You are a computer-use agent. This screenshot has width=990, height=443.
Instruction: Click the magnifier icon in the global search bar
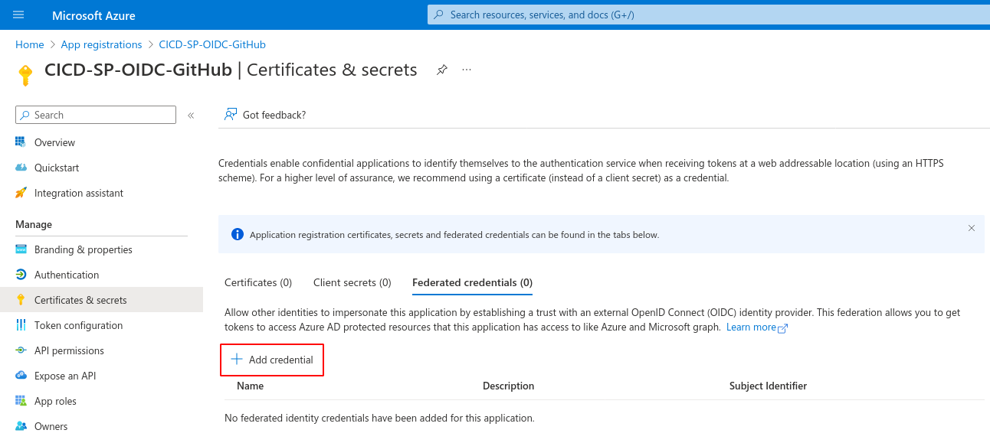pos(439,15)
